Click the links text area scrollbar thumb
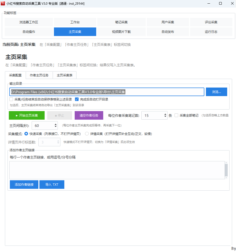This screenshot has width=236, height=252. point(226,170)
